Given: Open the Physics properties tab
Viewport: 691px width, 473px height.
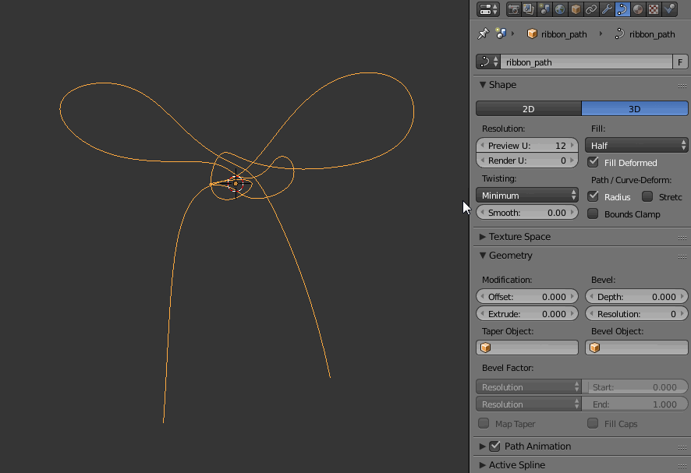Looking at the screenshot, I should pyautogui.click(x=669, y=9).
